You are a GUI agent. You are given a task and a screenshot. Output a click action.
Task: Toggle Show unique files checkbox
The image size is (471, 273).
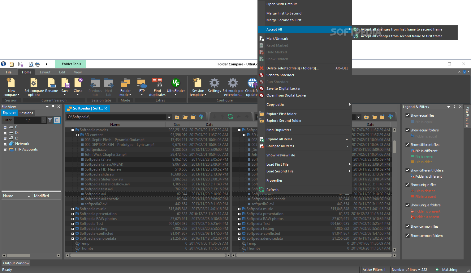tap(408, 185)
